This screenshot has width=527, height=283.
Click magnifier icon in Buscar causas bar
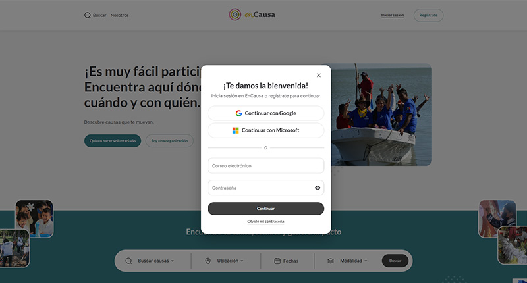128,261
